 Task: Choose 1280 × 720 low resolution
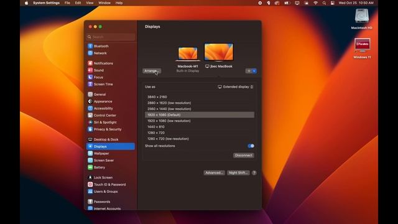point(200,139)
